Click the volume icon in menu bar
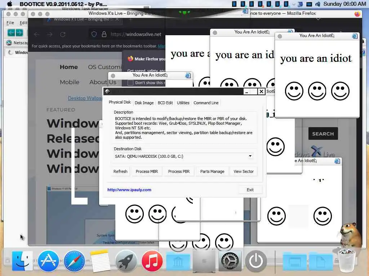 (318, 4)
